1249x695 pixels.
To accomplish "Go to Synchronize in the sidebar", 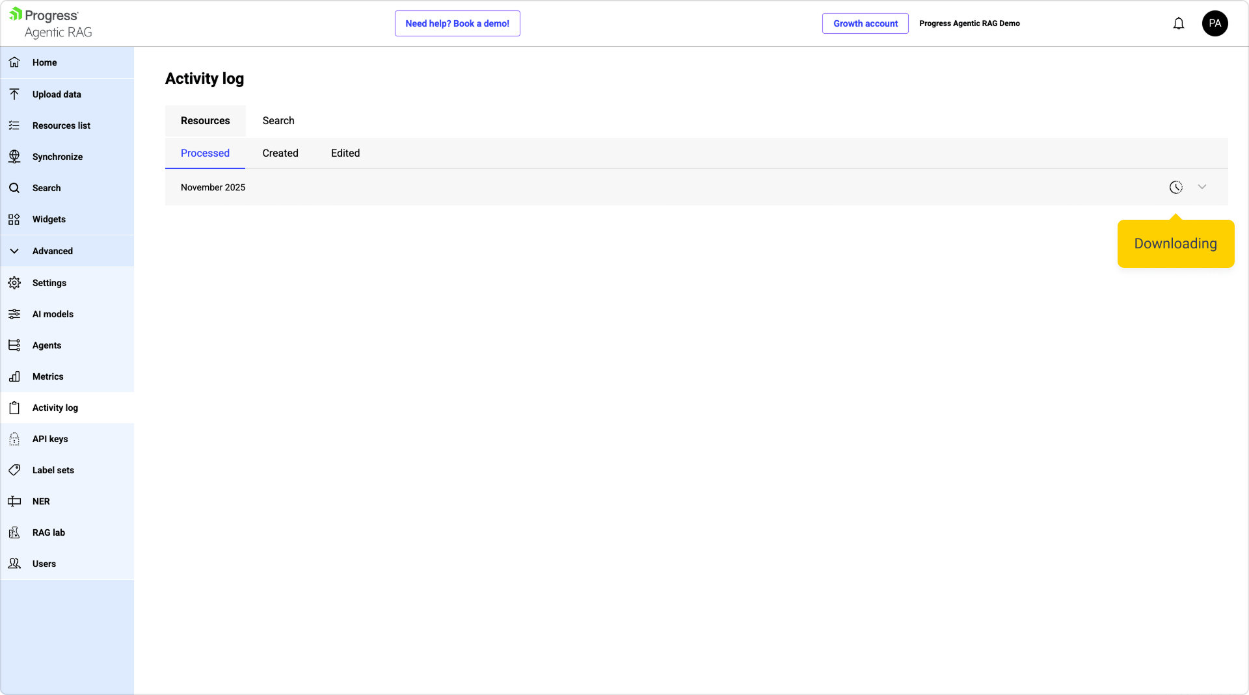I will pos(57,157).
